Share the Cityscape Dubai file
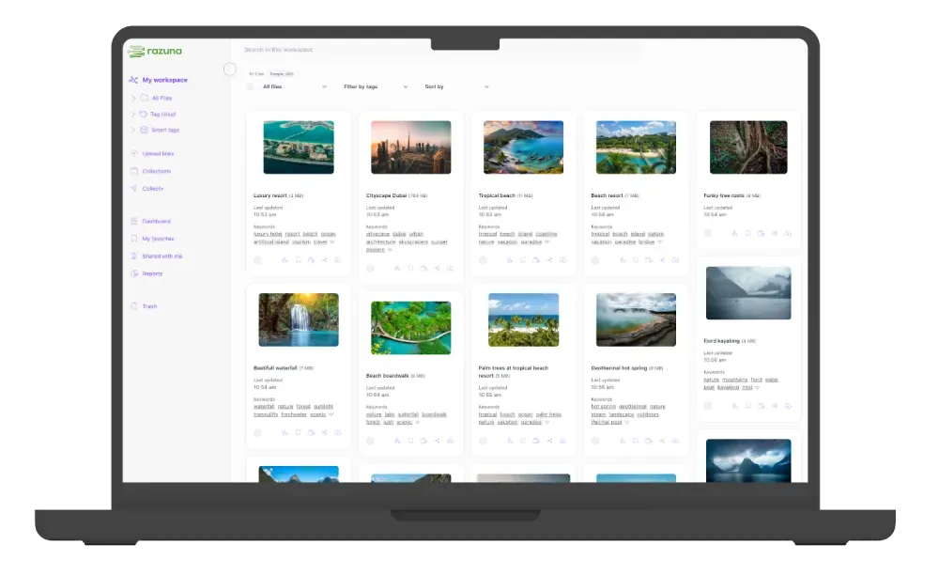The height and width of the screenshot is (575, 939). click(x=437, y=268)
